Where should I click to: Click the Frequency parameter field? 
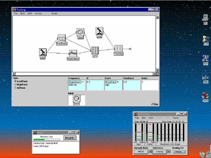click(77, 85)
